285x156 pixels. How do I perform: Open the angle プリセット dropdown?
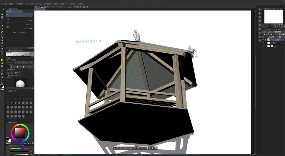coord(24,62)
